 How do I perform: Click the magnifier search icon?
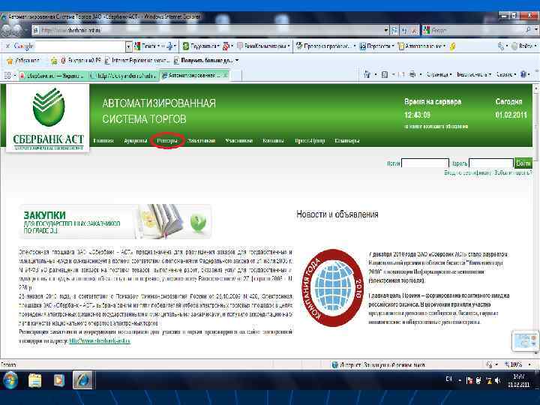pos(529,30)
